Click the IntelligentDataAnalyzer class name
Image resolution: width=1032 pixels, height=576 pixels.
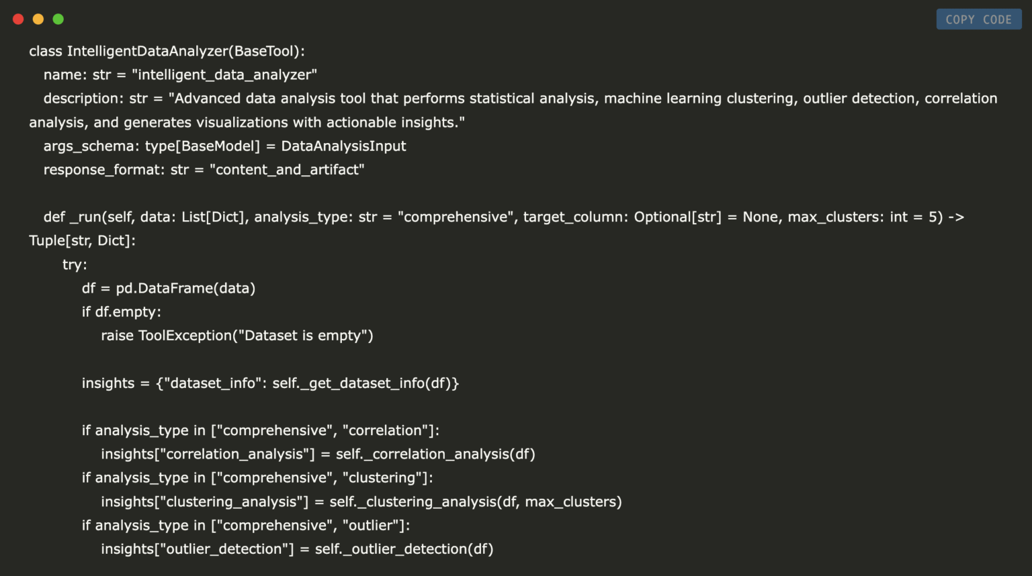point(148,51)
